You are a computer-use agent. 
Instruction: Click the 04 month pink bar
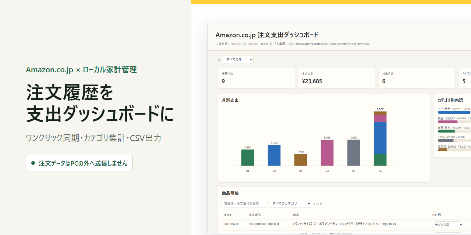pos(327,153)
